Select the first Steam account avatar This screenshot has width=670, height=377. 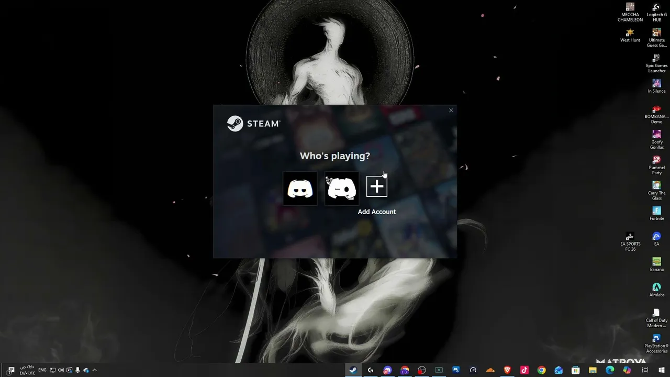point(300,188)
